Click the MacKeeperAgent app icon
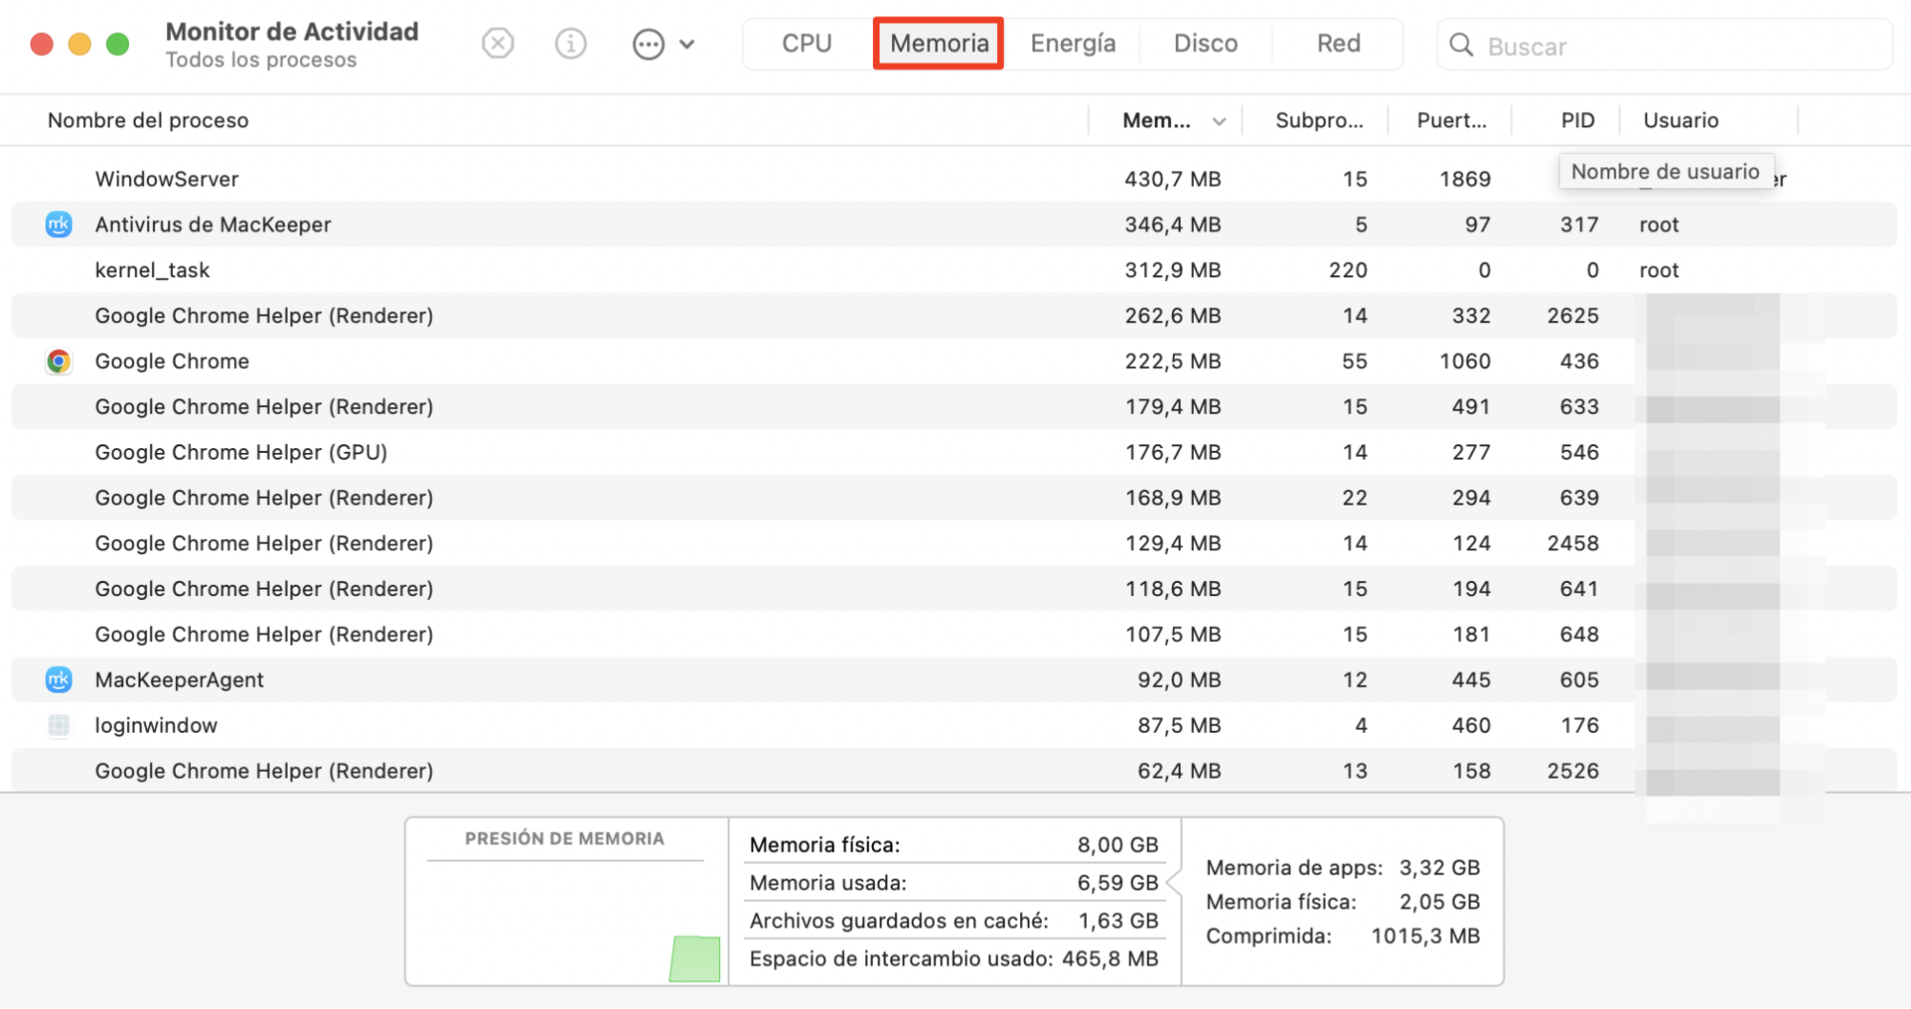This screenshot has height=1009, width=1911. coord(58,679)
